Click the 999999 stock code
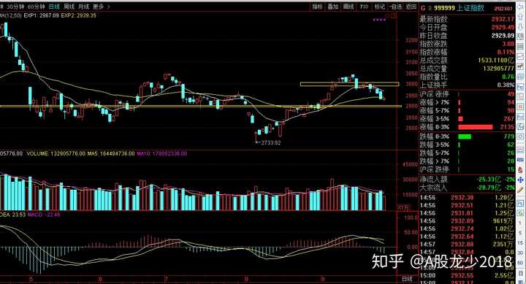This screenshot has height=284, width=526. pyautogui.click(x=444, y=8)
